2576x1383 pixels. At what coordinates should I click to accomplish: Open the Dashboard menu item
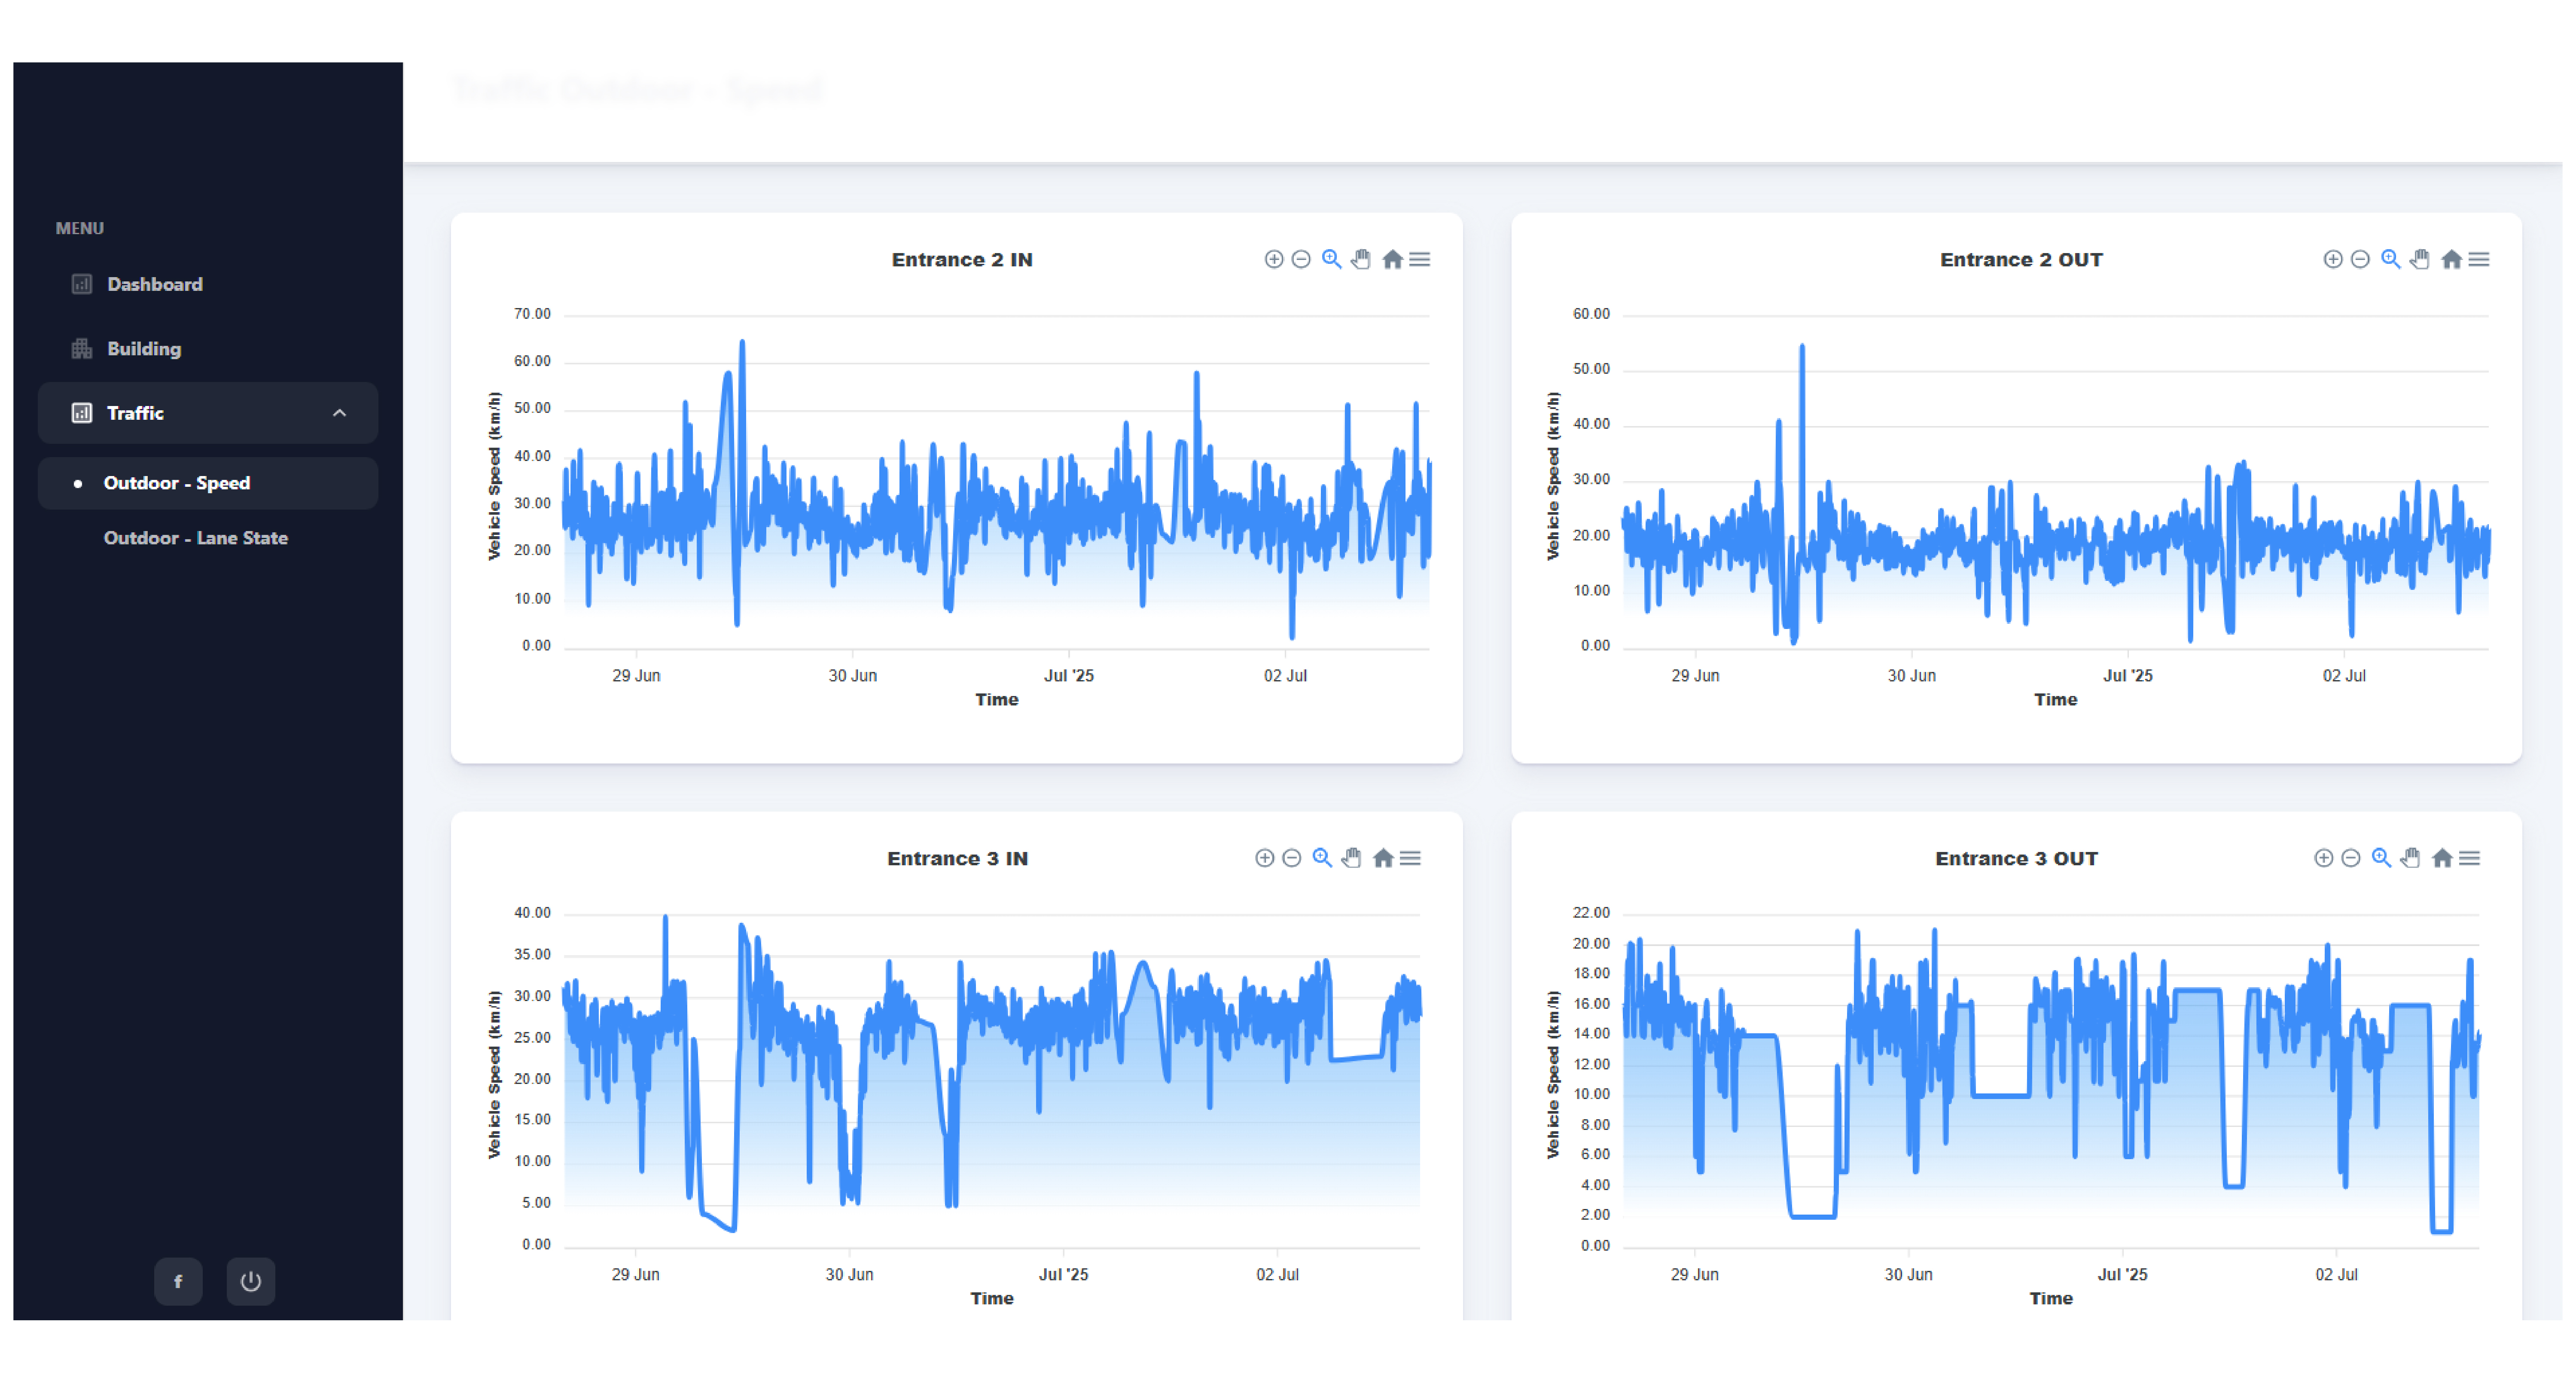tap(155, 284)
